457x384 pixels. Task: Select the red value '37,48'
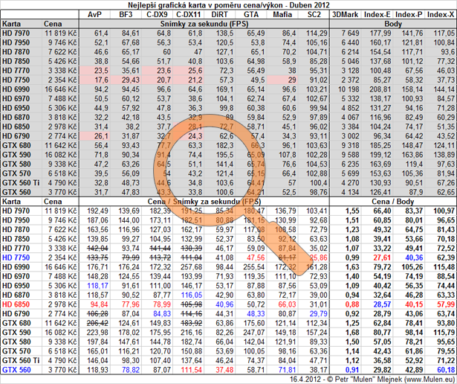(224, 370)
